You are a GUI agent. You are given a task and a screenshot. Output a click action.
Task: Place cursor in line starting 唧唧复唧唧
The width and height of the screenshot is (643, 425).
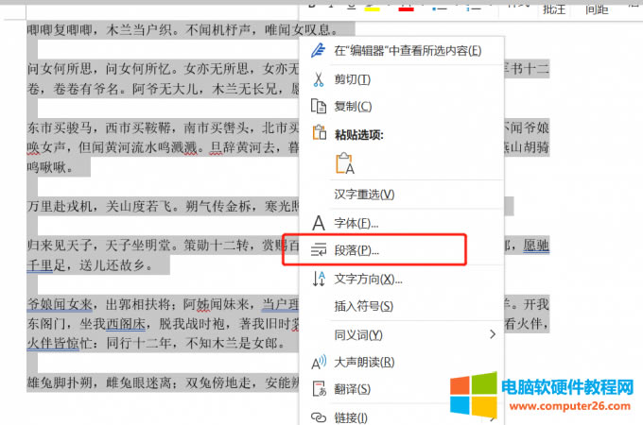pyautogui.click(x=182, y=29)
